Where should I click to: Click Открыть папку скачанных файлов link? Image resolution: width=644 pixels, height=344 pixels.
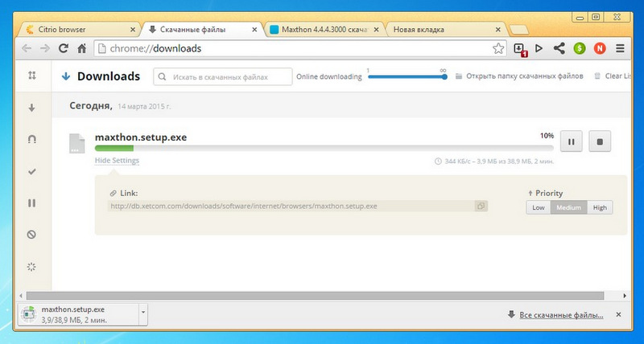click(x=525, y=76)
